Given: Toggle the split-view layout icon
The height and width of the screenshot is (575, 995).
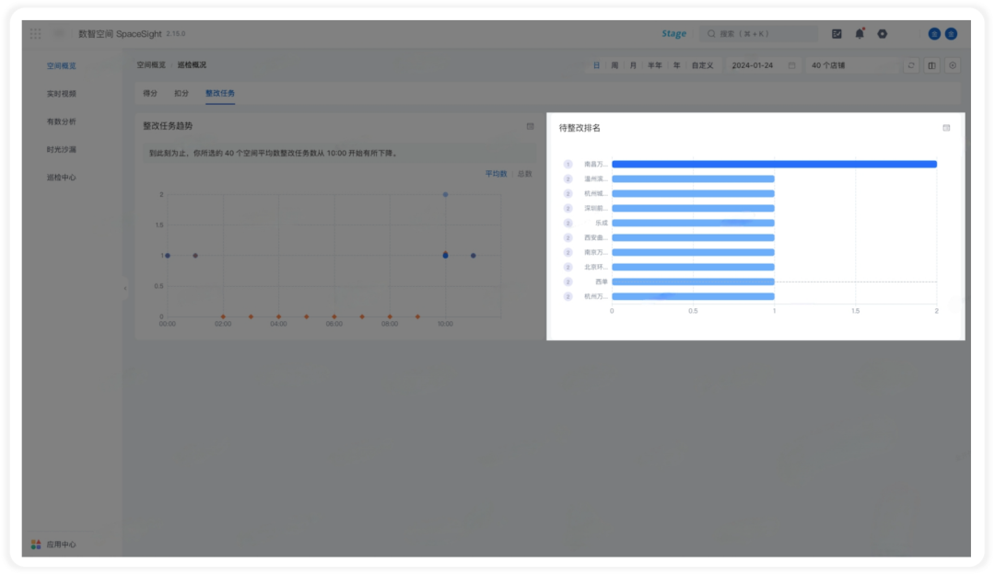Looking at the screenshot, I should pos(931,65).
